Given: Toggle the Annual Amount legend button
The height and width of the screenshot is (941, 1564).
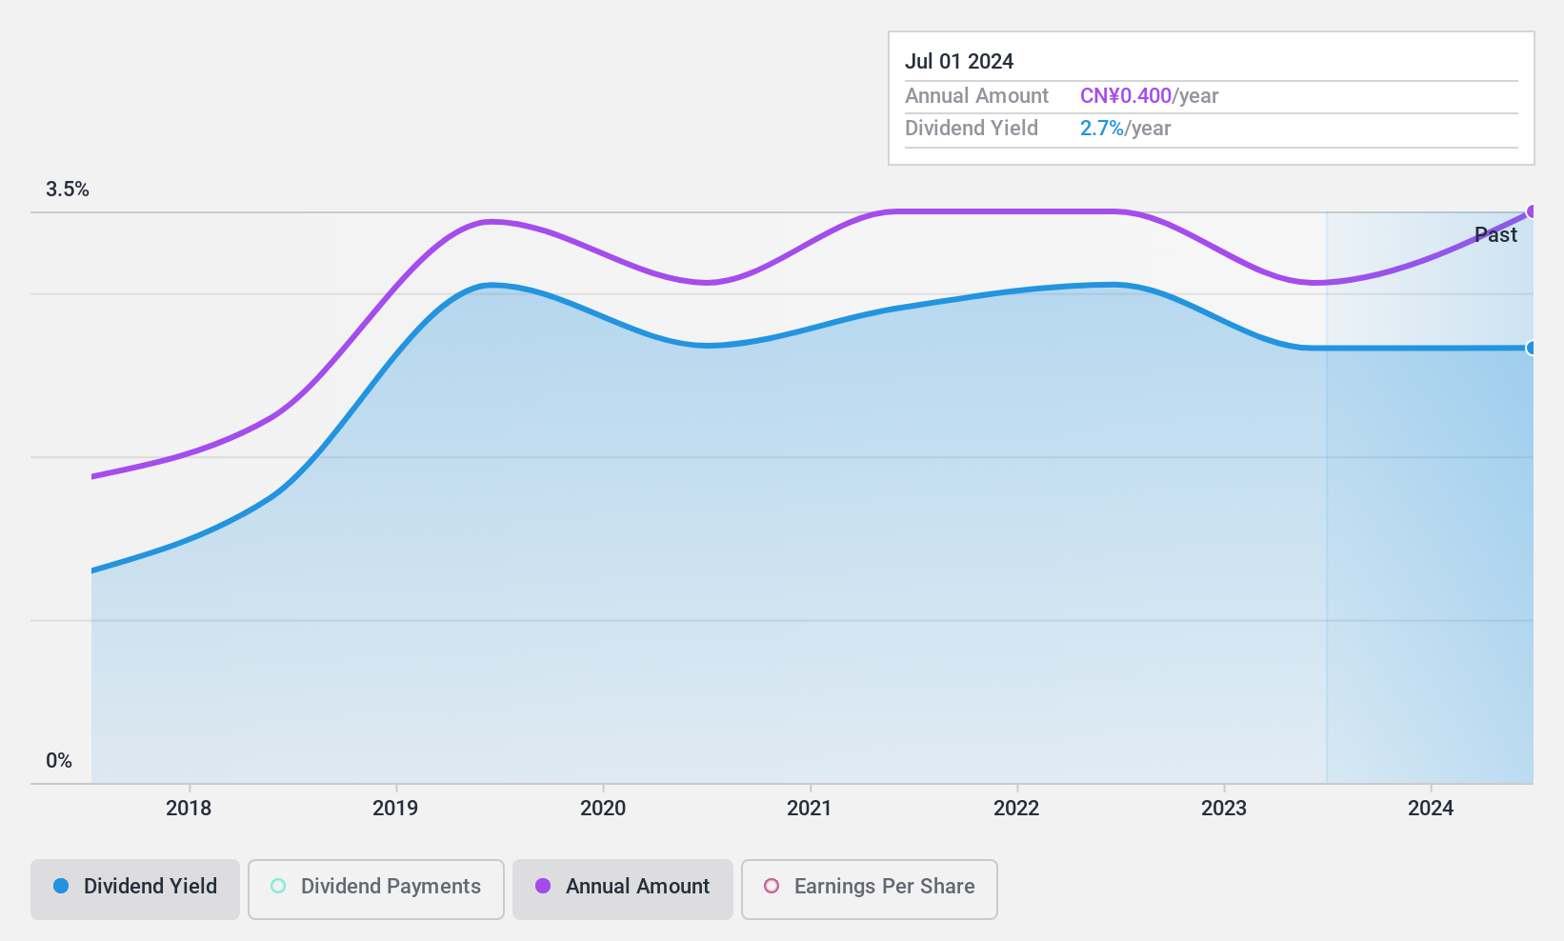Looking at the screenshot, I should 623,890.
